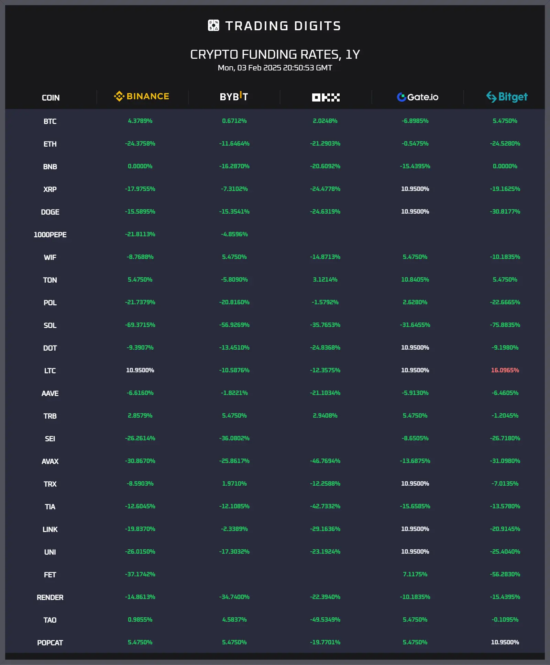Select the FET coin row label
This screenshot has height=665, width=550.
(x=50, y=575)
